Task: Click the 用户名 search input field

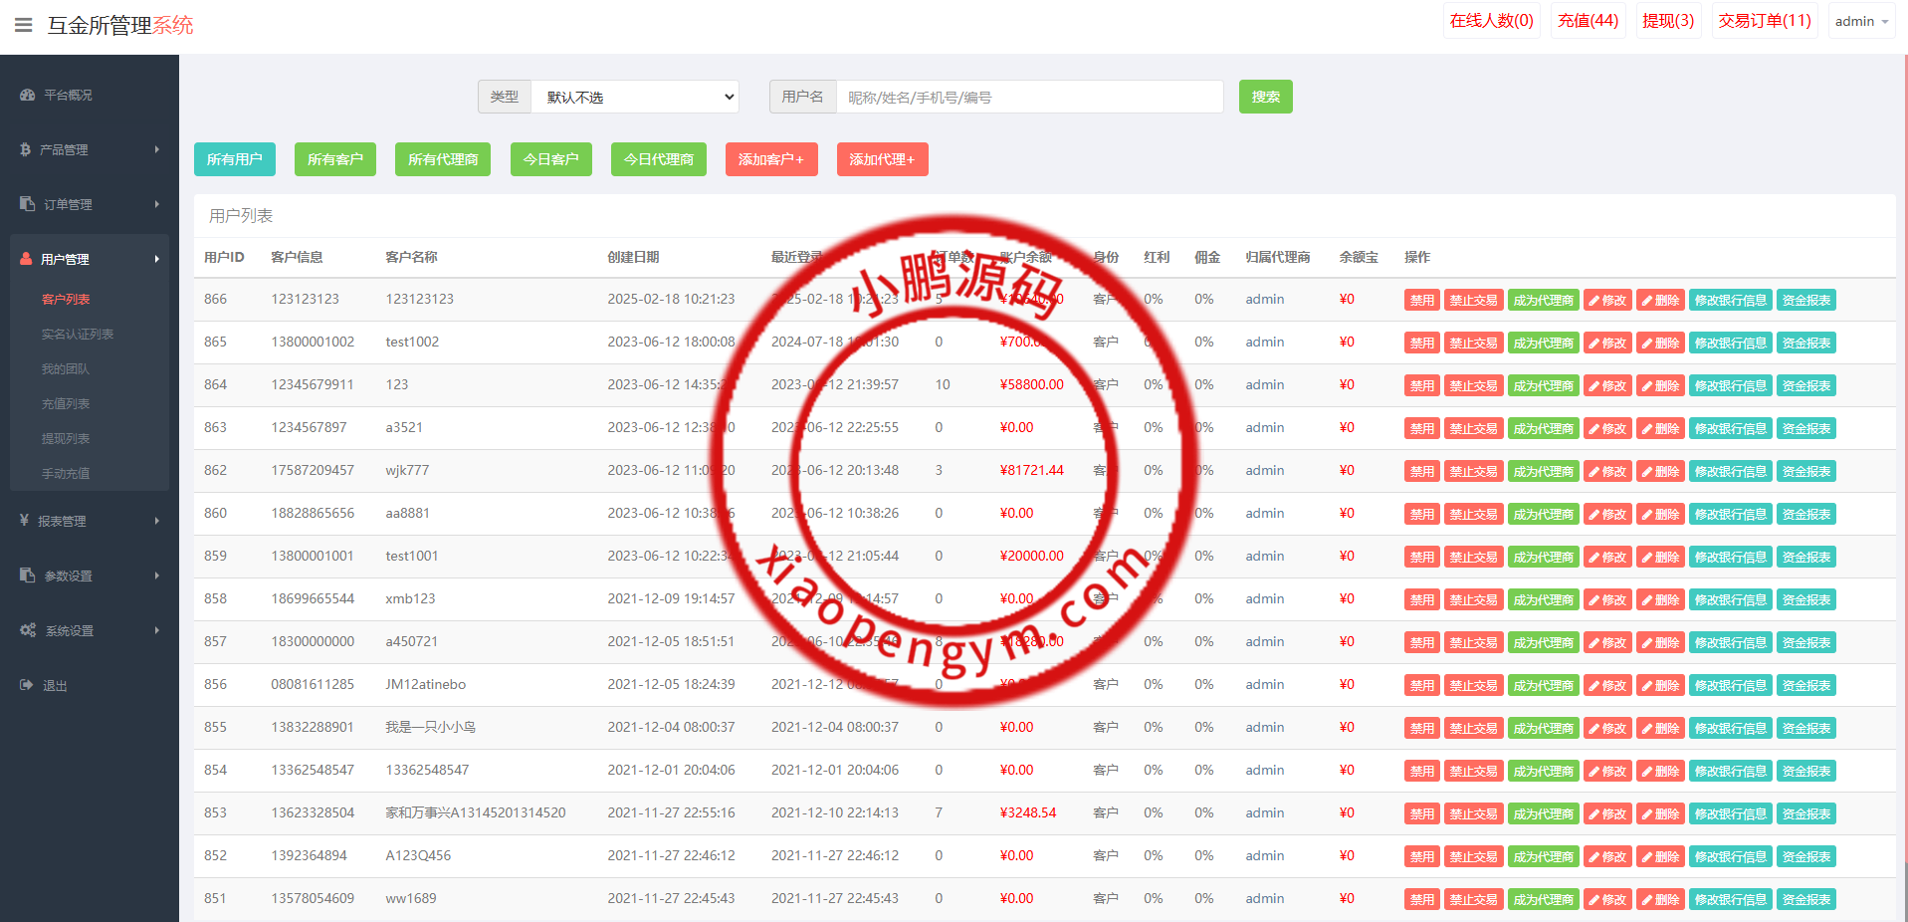Action: point(1029,97)
